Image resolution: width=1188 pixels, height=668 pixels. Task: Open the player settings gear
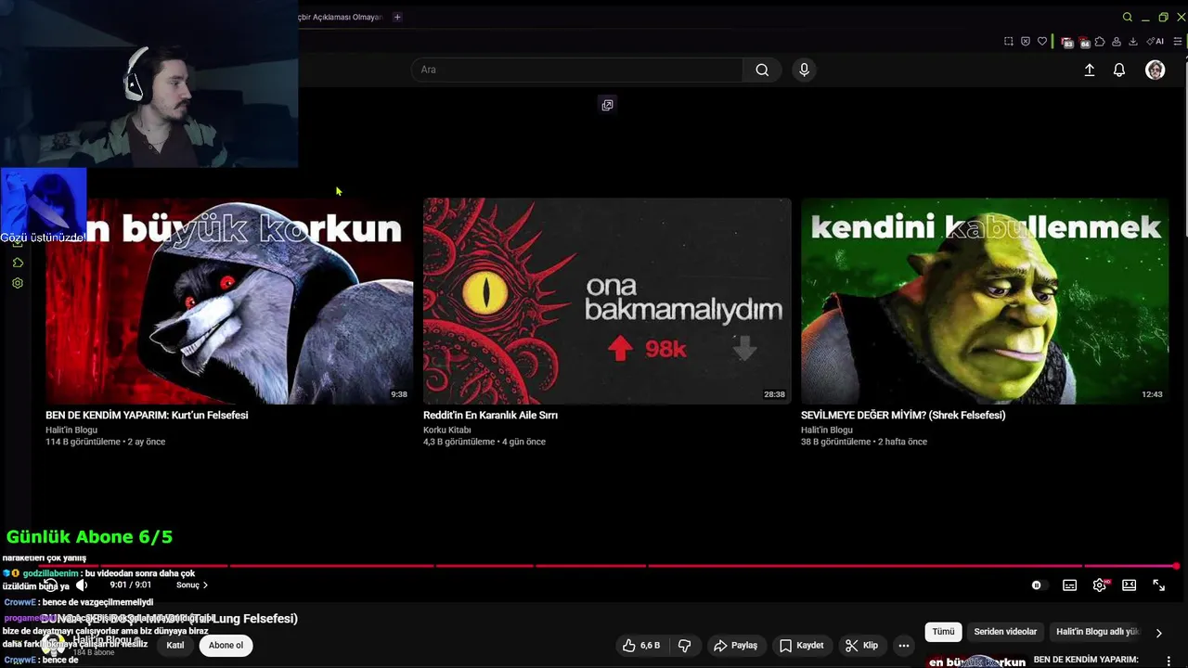[x=1100, y=585]
